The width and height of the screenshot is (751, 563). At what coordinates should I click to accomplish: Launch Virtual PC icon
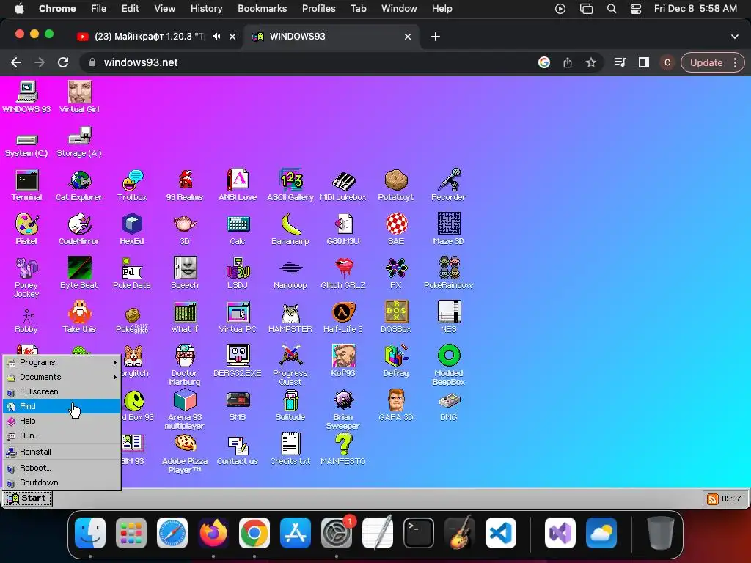[238, 317]
